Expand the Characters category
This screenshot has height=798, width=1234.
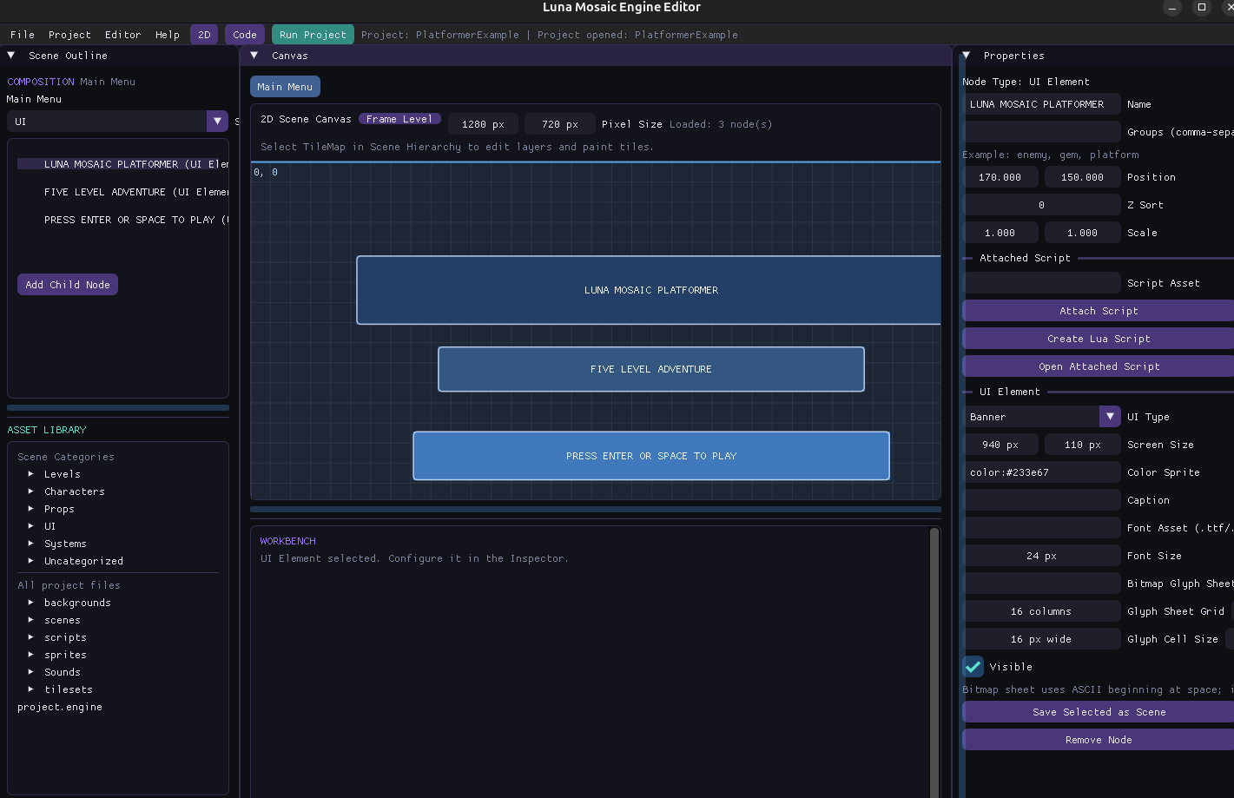point(31,491)
